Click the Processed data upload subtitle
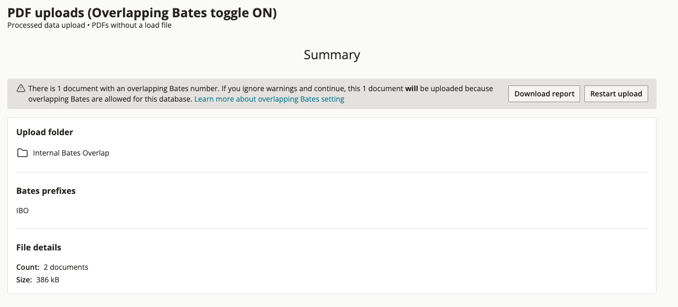The width and height of the screenshot is (678, 307). [46, 25]
